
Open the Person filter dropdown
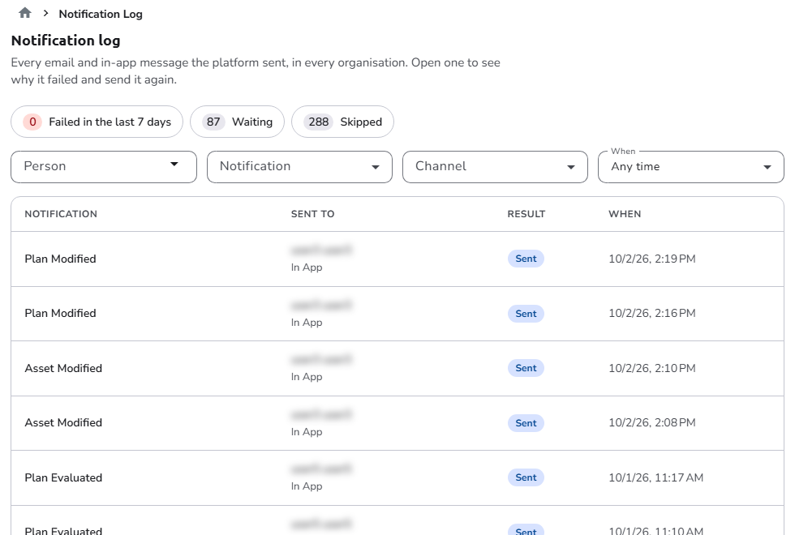coord(104,167)
